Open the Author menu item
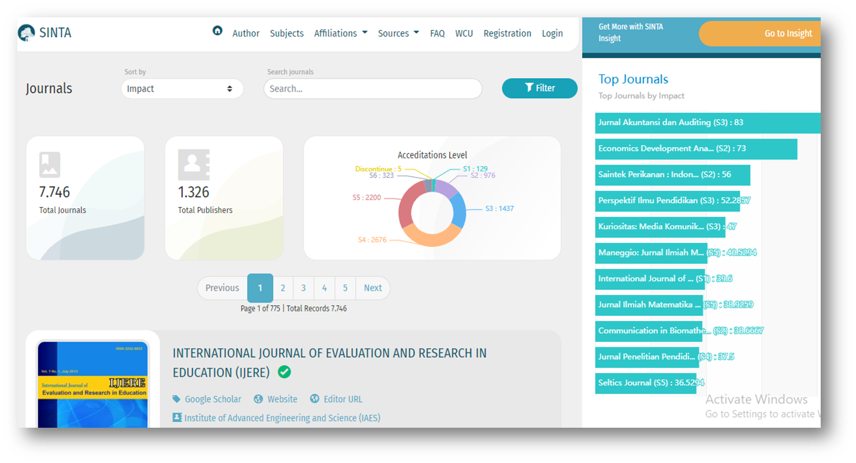The width and height of the screenshot is (856, 463). point(246,33)
